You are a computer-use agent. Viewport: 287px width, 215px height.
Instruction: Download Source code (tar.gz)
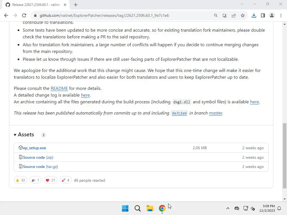tap(40, 167)
